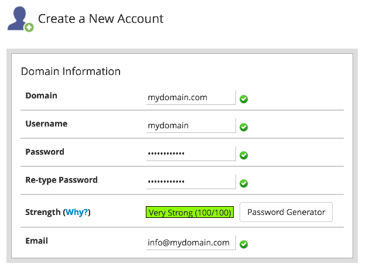
Task: Select the Re-type Password input field
Action: pyautogui.click(x=191, y=182)
